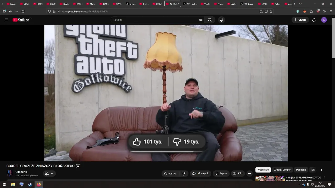Open the on-screen keyboard in search box
Viewport: 335px width, 188px height.
(201, 20)
